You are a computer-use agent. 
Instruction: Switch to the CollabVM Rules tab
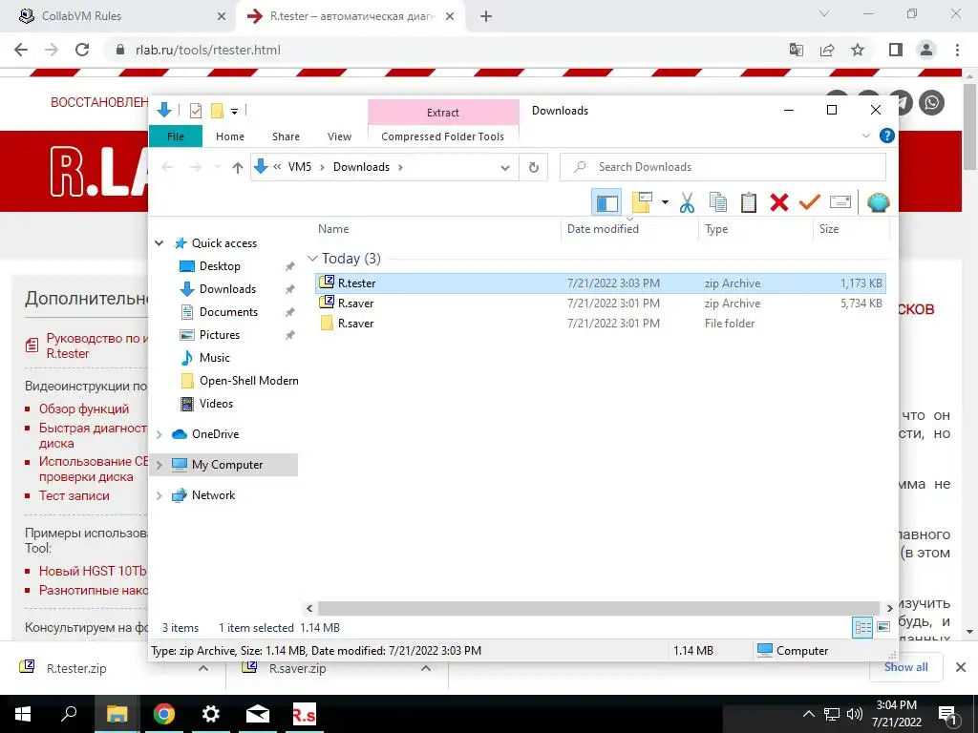(118, 16)
